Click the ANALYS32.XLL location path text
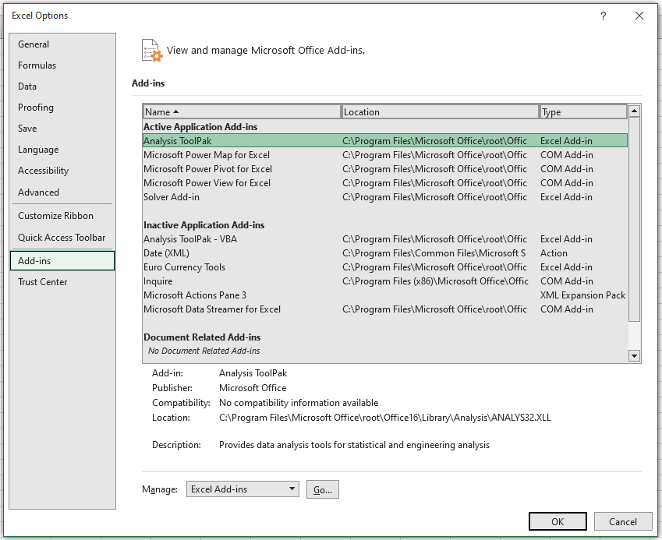This screenshot has height=540, width=662. [384, 418]
